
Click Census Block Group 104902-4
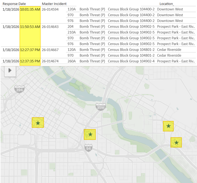click(131, 61)
